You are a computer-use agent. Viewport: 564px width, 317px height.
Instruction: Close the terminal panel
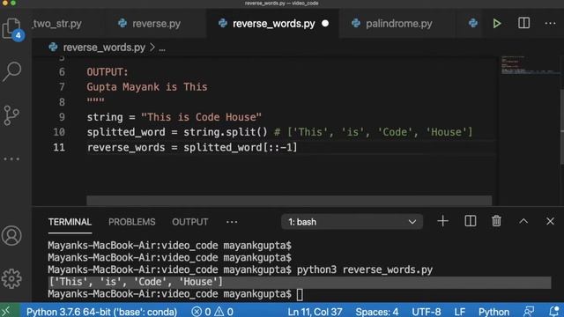pos(550,221)
